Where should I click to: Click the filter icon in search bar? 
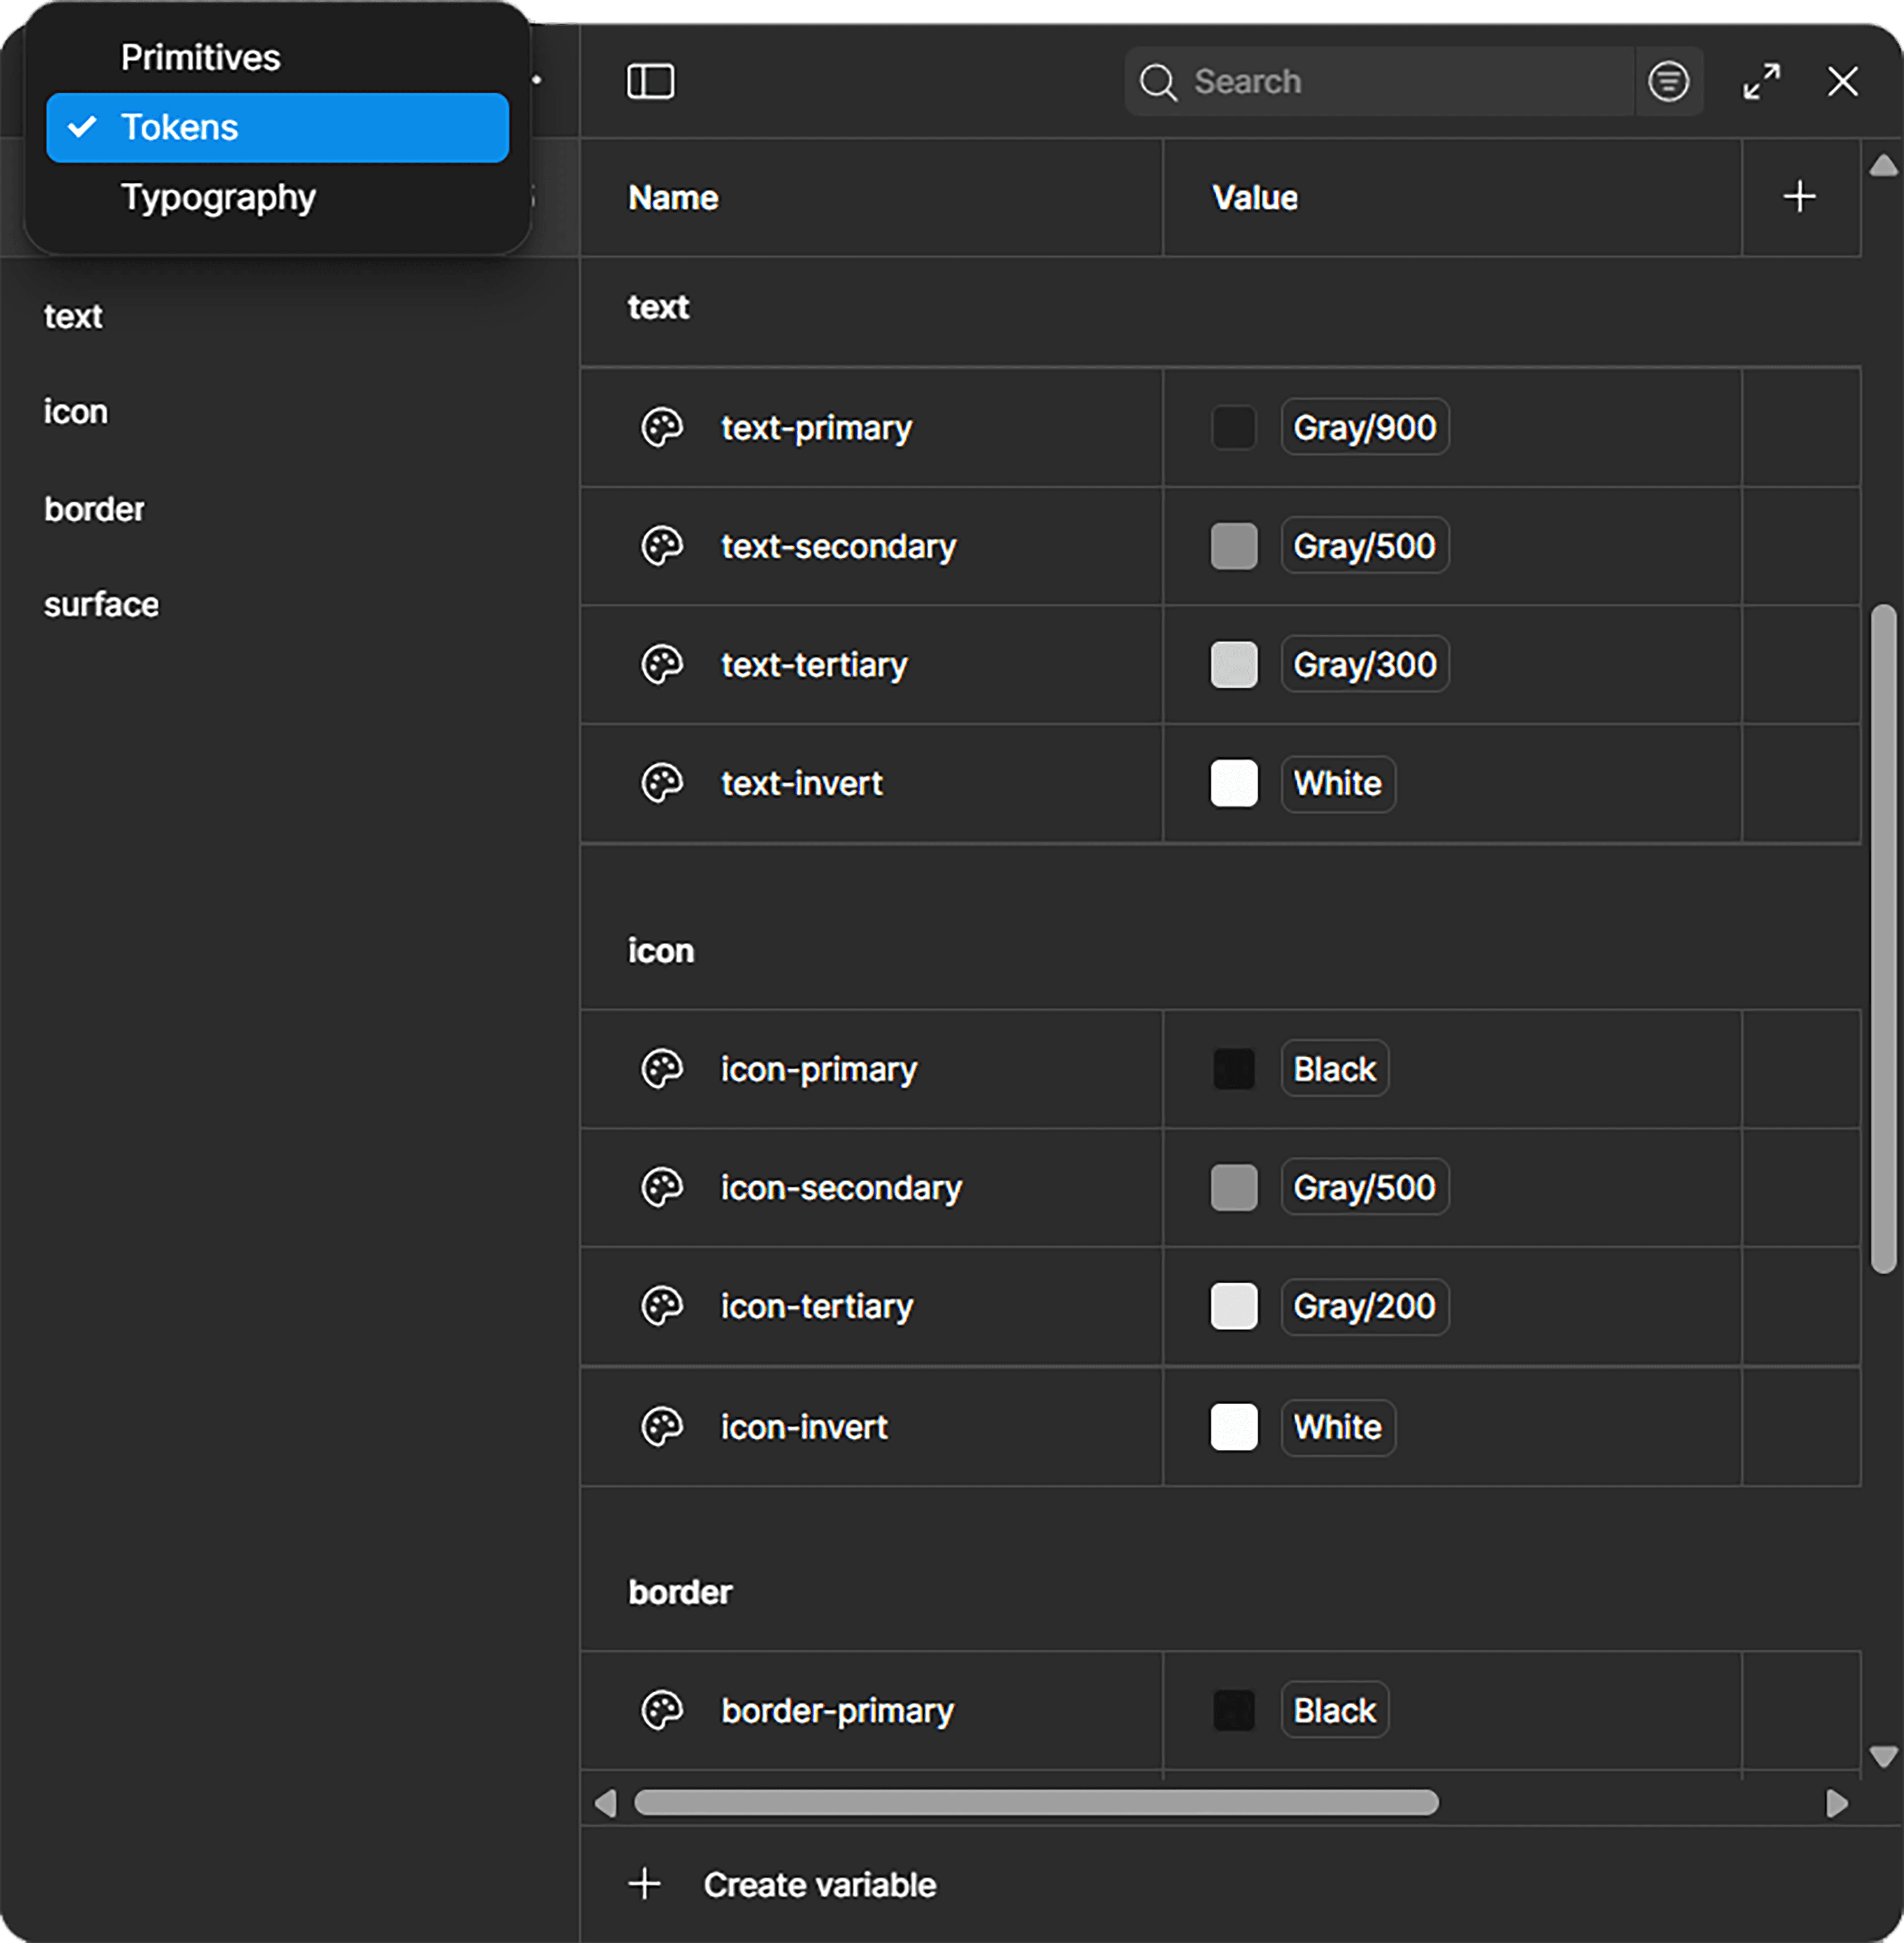click(1668, 81)
